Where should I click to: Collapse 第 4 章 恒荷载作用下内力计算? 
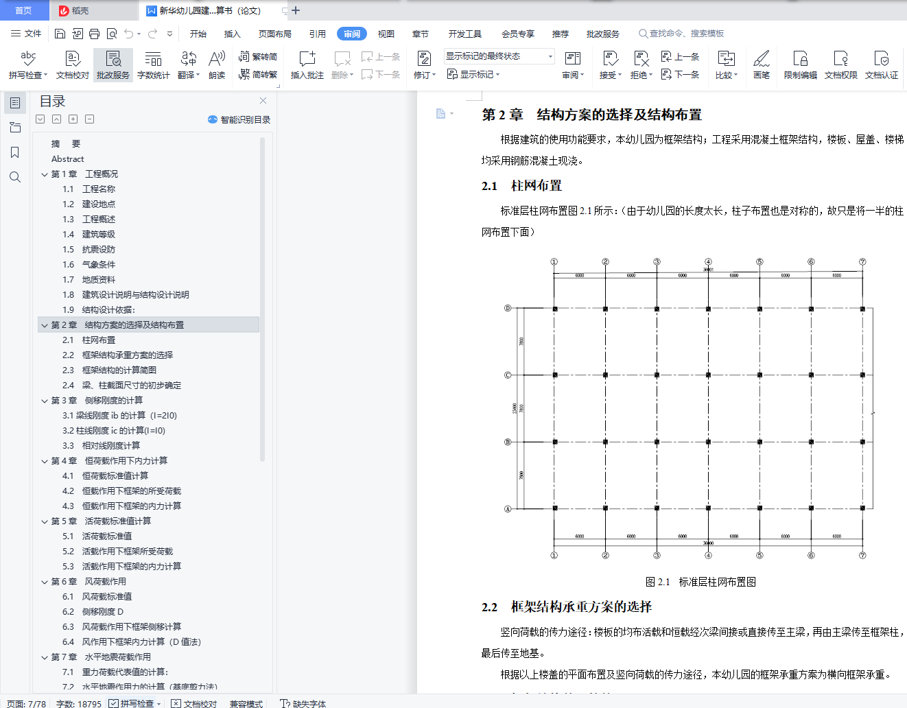click(45, 461)
